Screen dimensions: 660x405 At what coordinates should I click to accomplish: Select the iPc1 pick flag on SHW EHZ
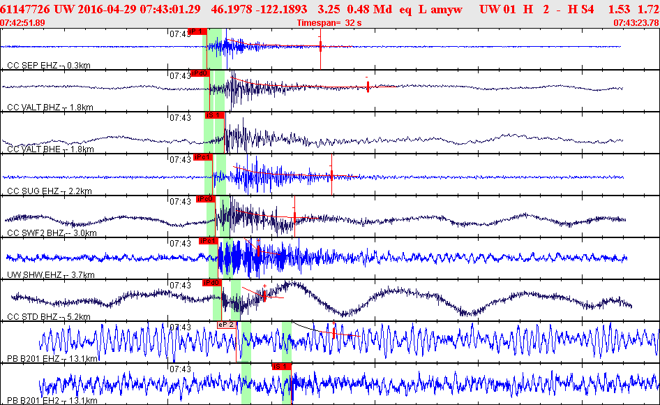point(209,241)
